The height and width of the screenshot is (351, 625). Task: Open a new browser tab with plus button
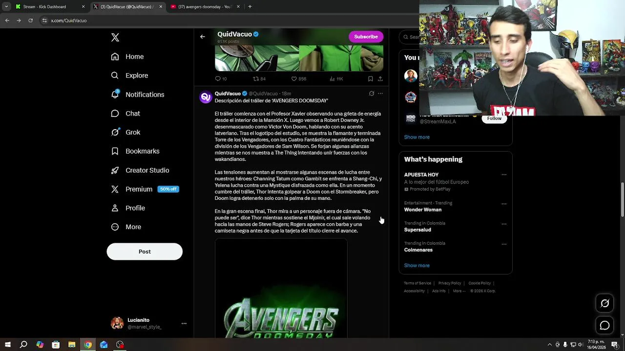(250, 7)
